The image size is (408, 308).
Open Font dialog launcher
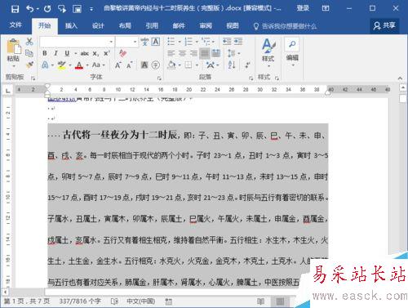point(159,78)
